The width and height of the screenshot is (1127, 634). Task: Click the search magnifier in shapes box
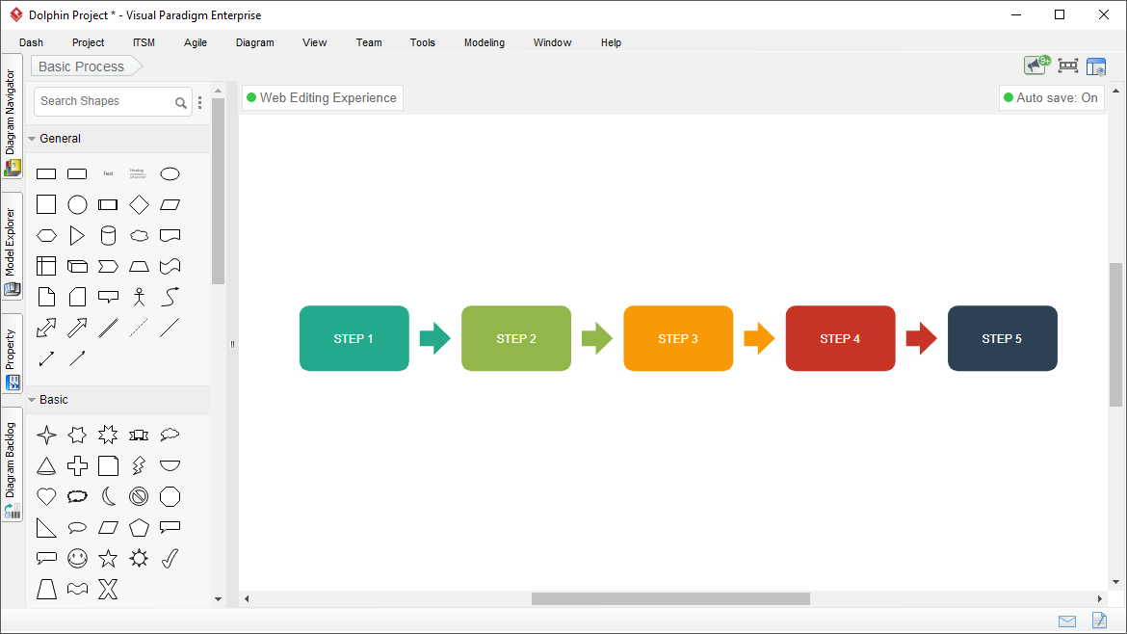(x=181, y=103)
